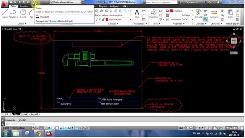Open the Plug-ins ribbon tab

[x=103, y=6]
